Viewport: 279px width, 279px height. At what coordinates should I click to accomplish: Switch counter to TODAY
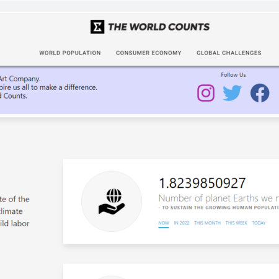(x=259, y=223)
